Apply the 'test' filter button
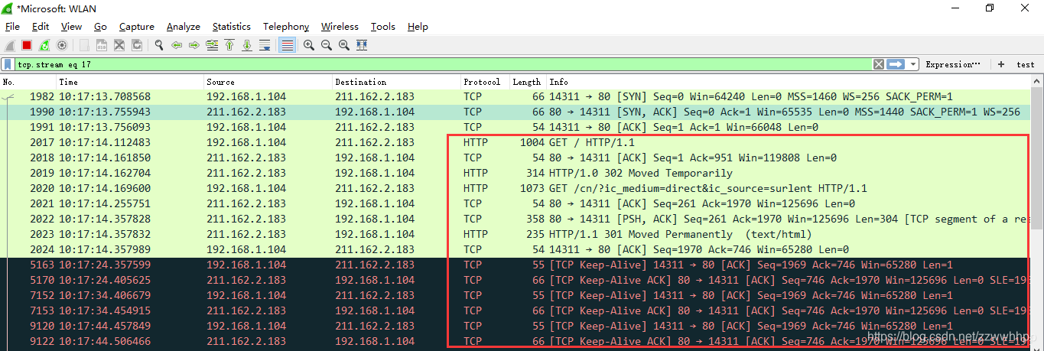 1025,64
